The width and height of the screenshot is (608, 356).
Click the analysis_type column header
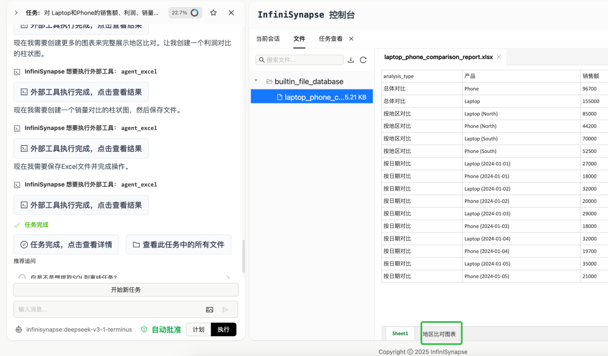422,76
